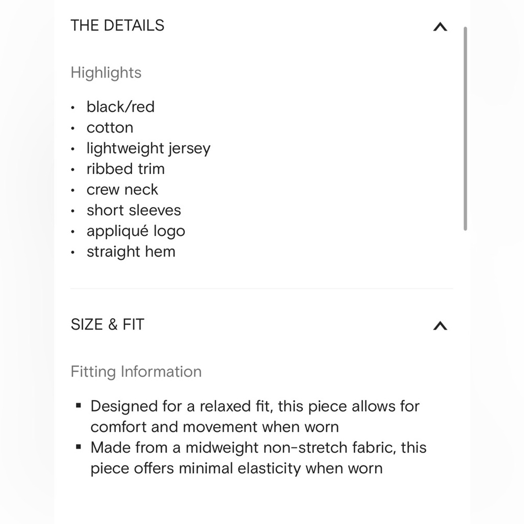Click the crew neck list item
This screenshot has height=524, width=524.
click(122, 190)
